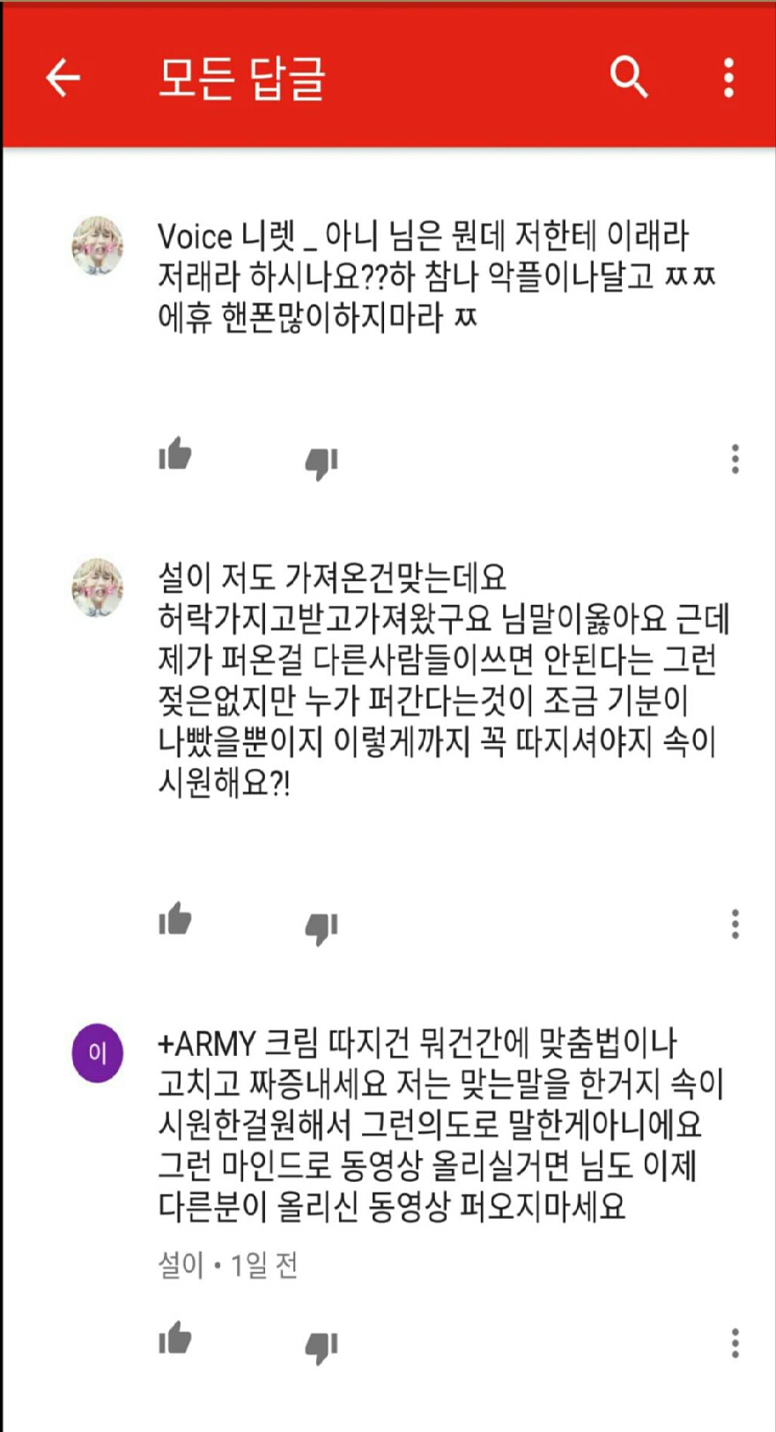Tap the 설이 저도 가져온건맞는데요 comment text
The height and width of the screenshot is (1432, 776).
[443, 680]
